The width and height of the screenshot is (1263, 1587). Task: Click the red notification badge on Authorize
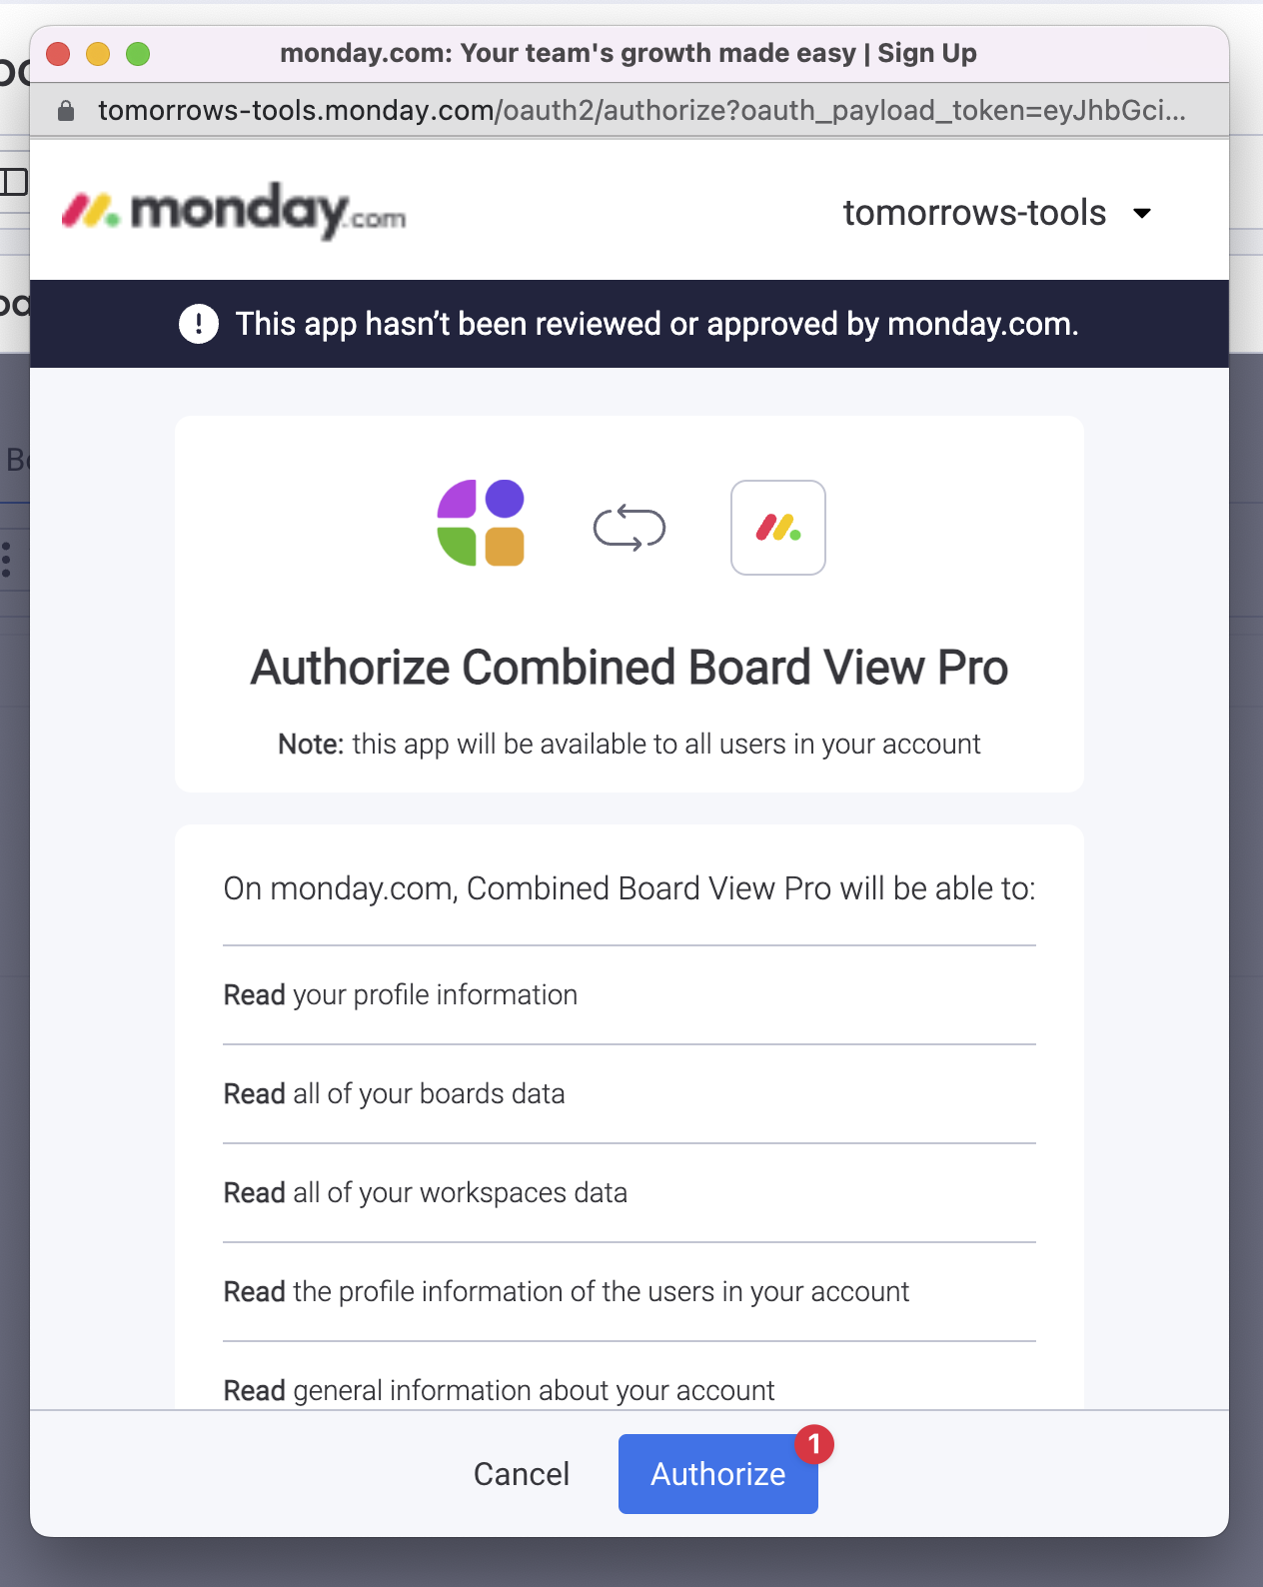814,1444
